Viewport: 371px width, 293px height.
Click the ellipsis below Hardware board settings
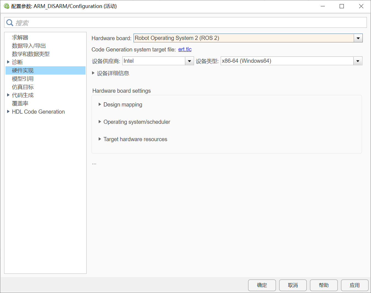pyautogui.click(x=94, y=163)
